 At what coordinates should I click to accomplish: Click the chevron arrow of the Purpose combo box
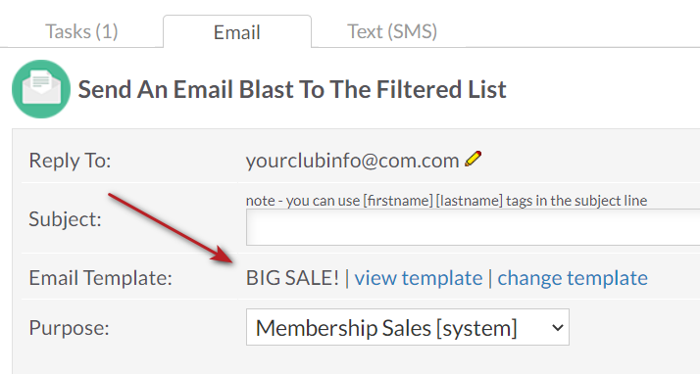(x=557, y=328)
